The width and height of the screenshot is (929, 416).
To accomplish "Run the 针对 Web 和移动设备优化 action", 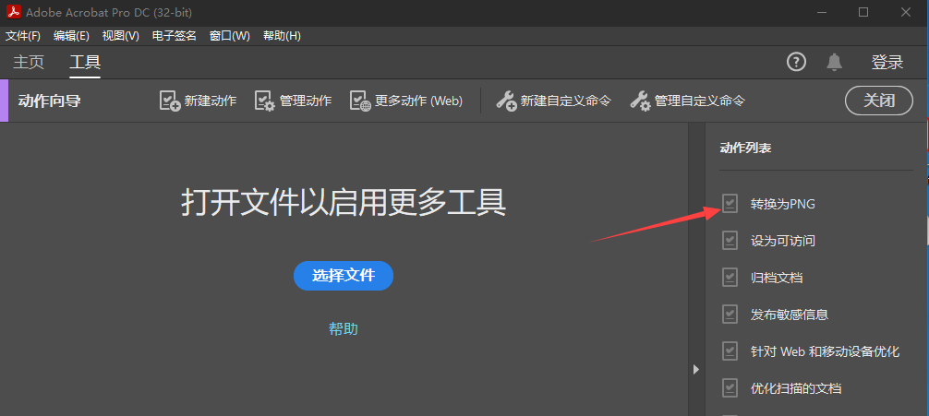I will [825, 351].
